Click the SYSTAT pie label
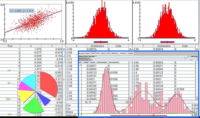This screenshot has width=200, height=118. [x=8, y=99]
